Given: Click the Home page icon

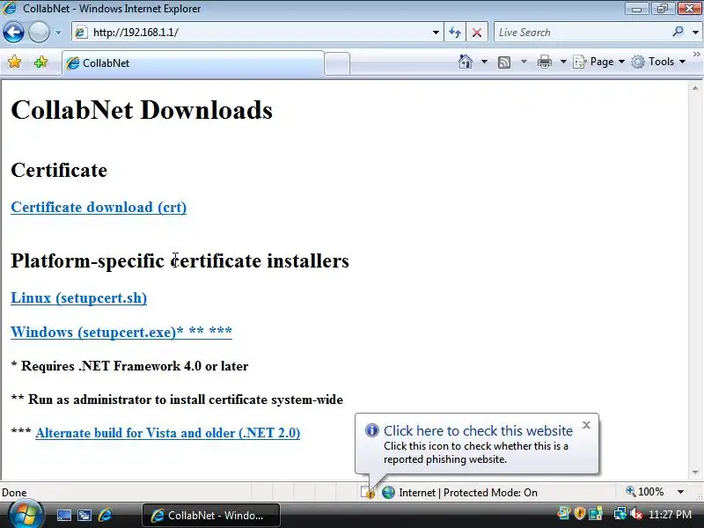Looking at the screenshot, I should tap(466, 62).
